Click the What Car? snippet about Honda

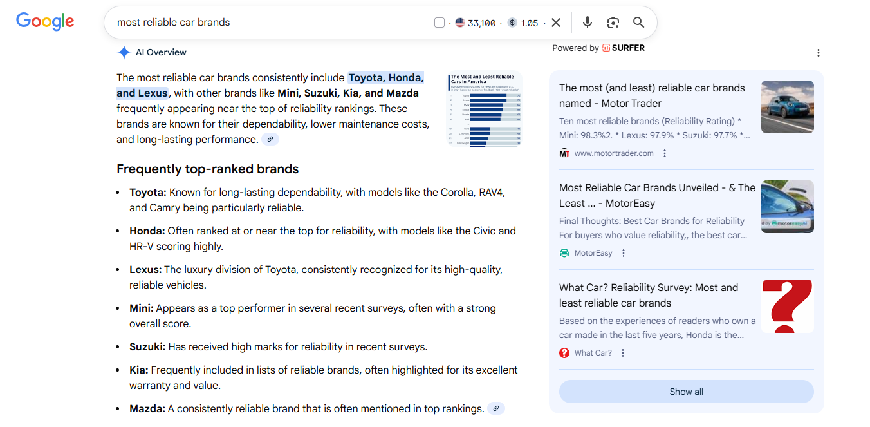tap(658, 328)
